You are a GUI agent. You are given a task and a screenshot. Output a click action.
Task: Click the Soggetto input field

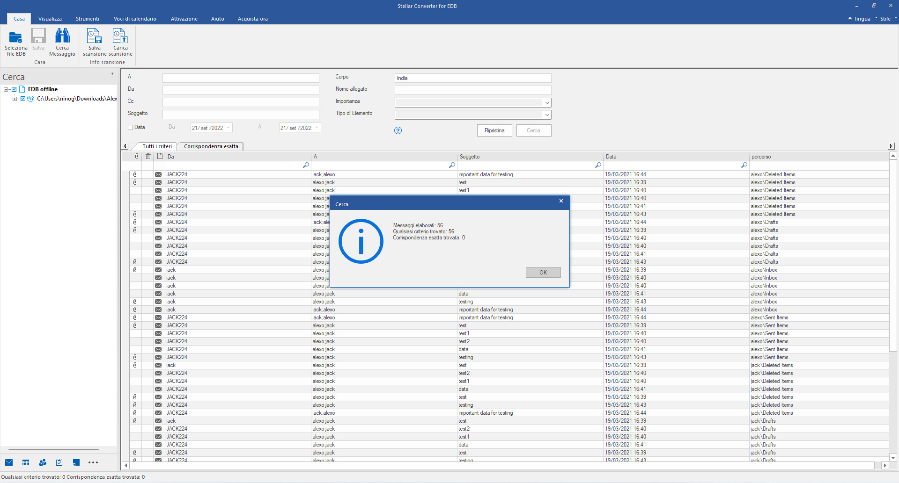[241, 115]
